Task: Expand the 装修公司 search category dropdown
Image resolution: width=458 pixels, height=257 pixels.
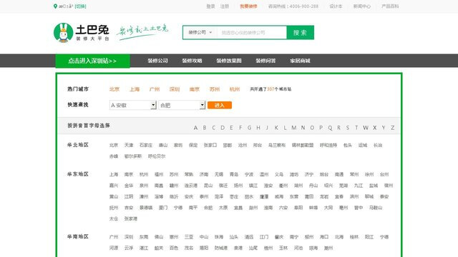Action: point(200,32)
